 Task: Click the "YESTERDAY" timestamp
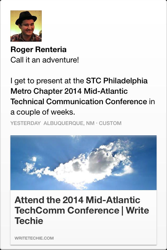[x=25, y=123]
